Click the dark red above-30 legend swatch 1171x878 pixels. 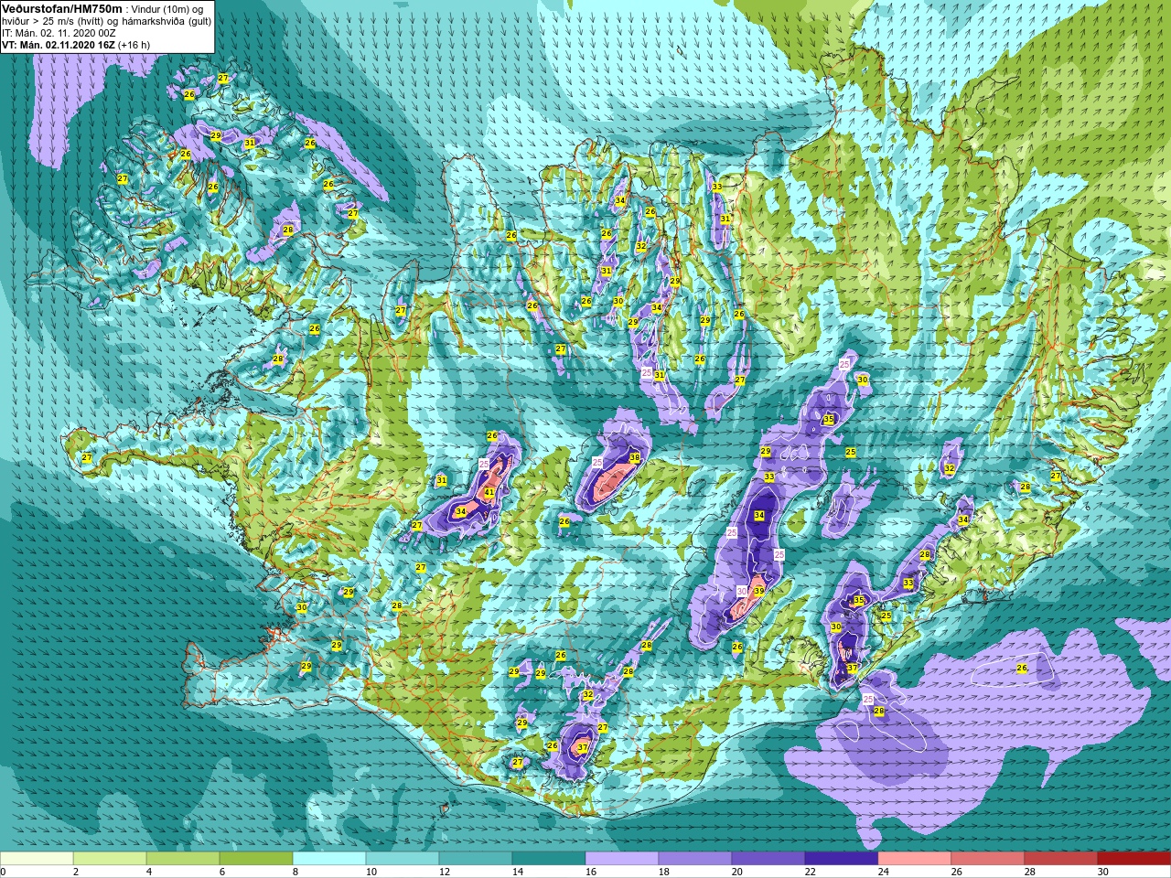click(1134, 859)
